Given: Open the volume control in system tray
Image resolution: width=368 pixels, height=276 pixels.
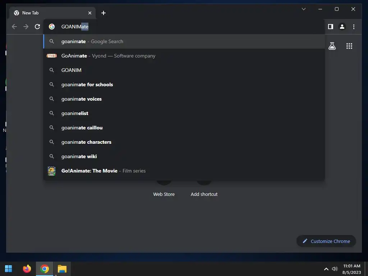Looking at the screenshot, I should [335, 269].
